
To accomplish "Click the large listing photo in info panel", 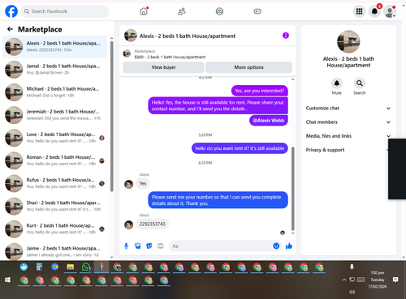I will (348, 41).
